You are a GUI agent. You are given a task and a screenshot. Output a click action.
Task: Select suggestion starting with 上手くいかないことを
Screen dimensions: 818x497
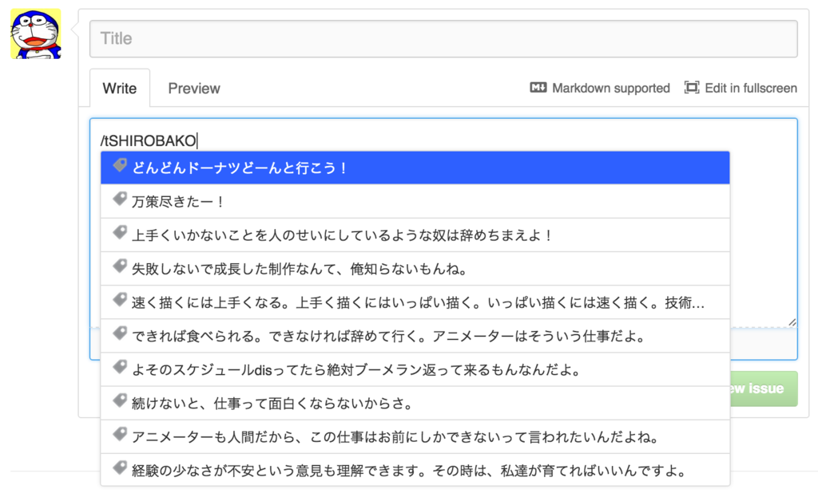pyautogui.click(x=415, y=235)
